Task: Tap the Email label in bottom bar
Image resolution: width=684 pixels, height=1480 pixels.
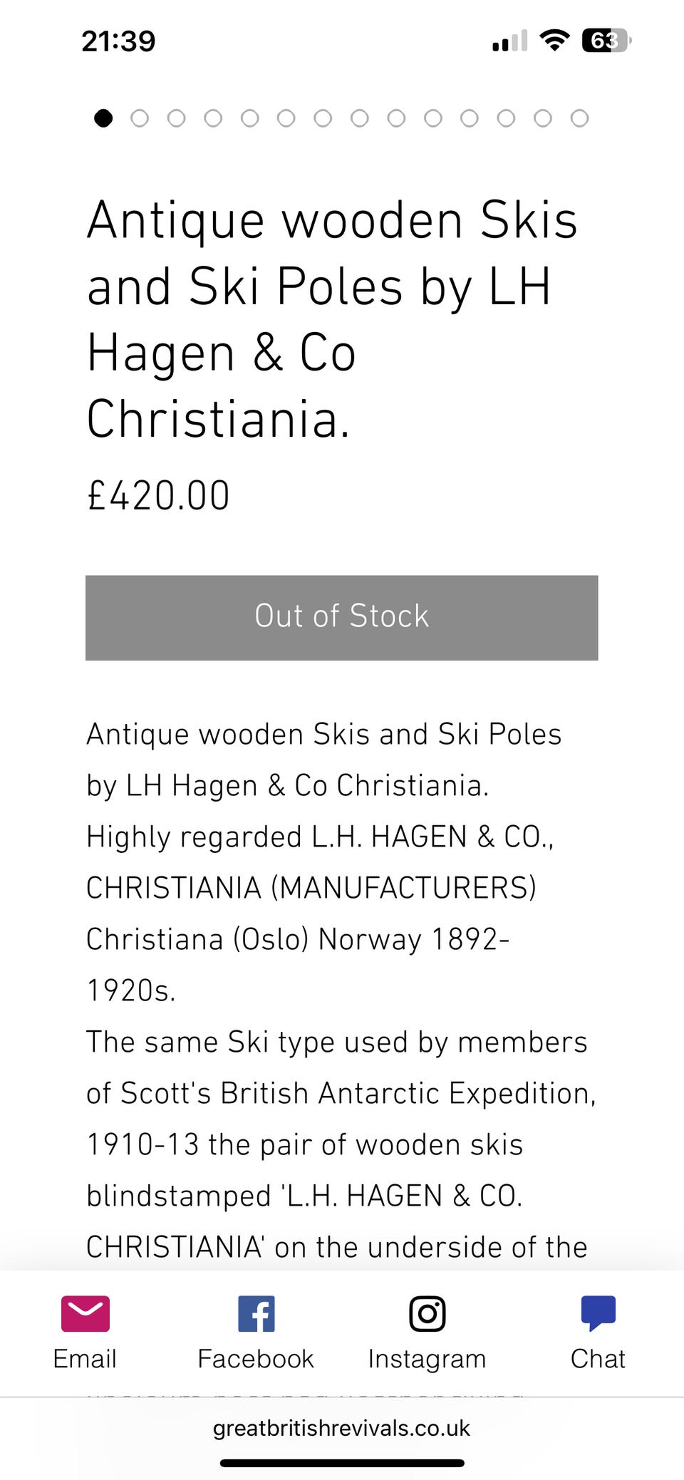Action: pyautogui.click(x=85, y=1359)
